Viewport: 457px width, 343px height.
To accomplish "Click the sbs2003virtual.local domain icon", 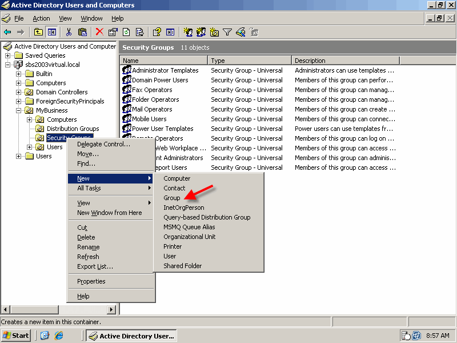I will click(x=18, y=65).
